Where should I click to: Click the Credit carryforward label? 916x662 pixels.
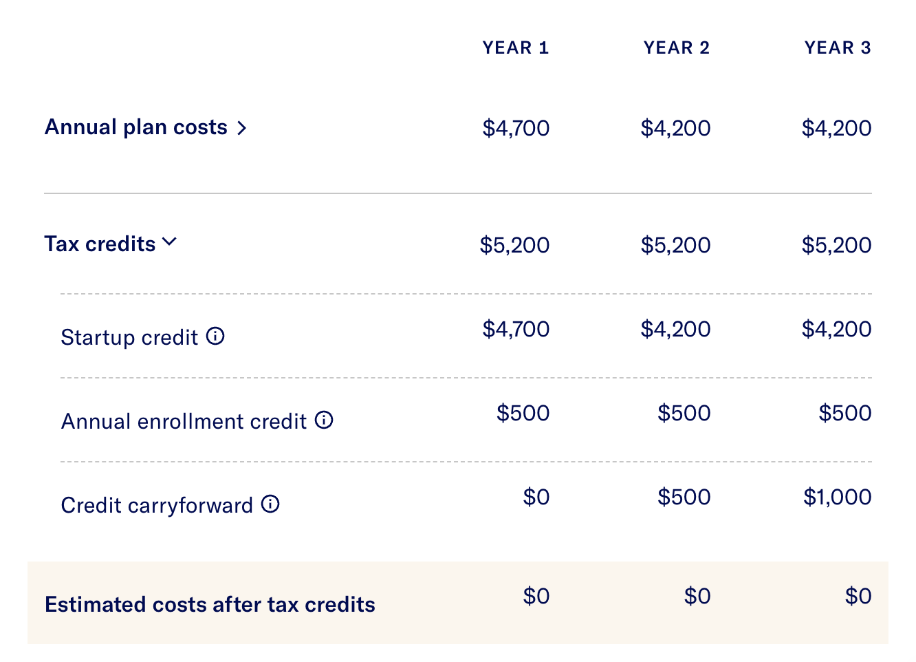[157, 505]
